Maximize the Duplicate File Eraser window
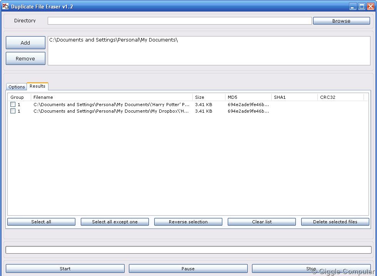The height and width of the screenshot is (276, 377). click(x=362, y=7)
